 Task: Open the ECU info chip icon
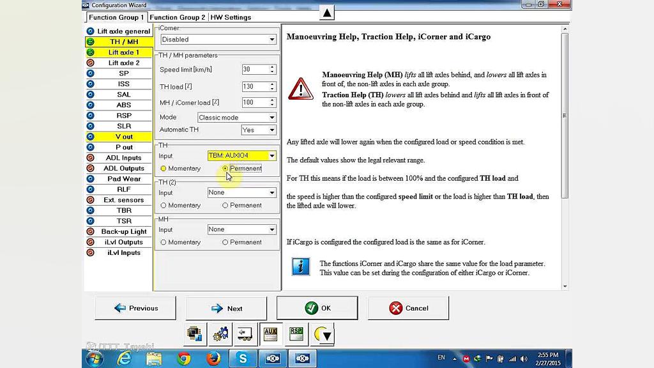click(195, 334)
